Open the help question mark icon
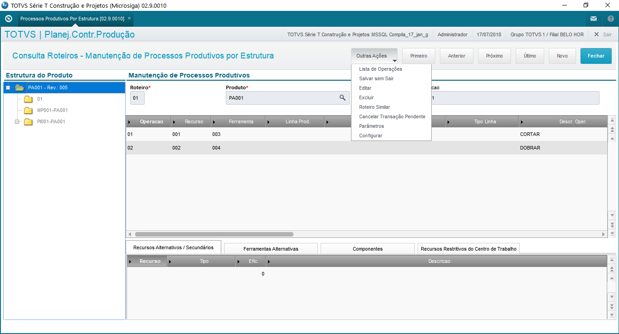Screen dimensions: 619x334 pos(611,19)
